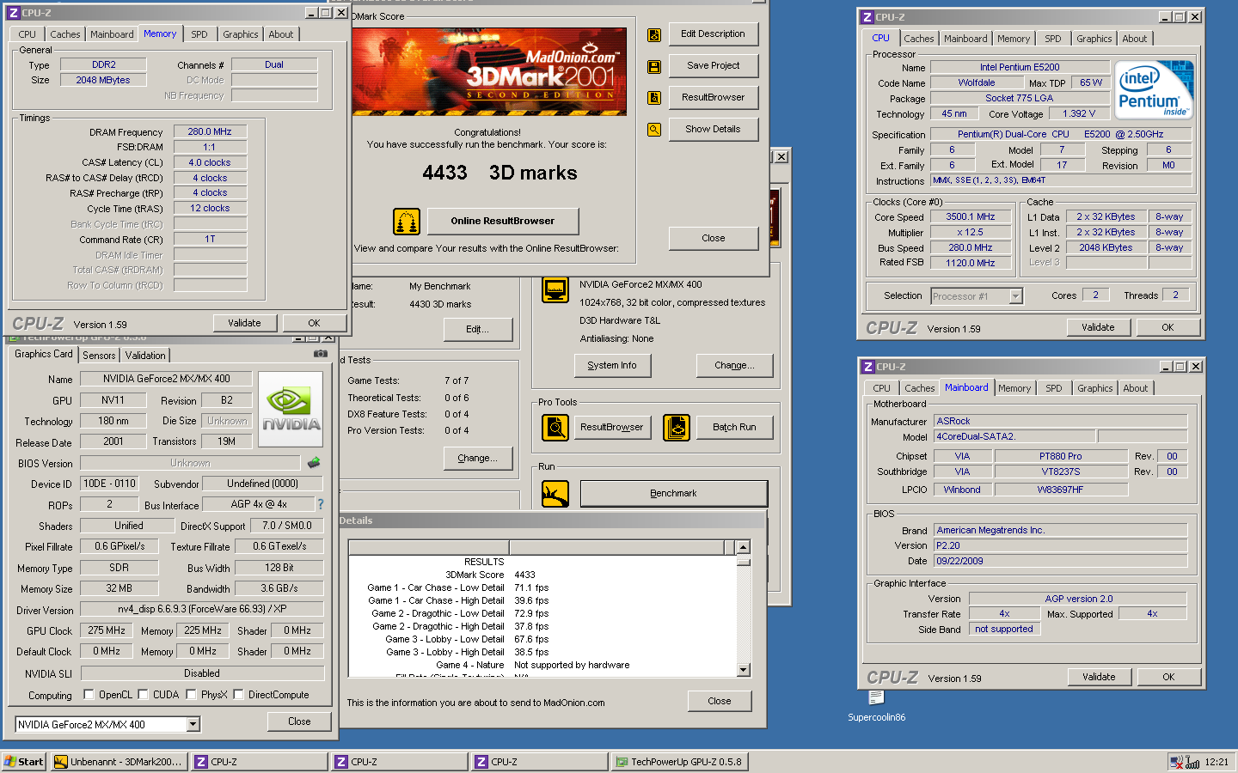Click the Batch Run icon in Pro Tools
Image resolution: width=1238 pixels, height=773 pixels.
coord(677,427)
